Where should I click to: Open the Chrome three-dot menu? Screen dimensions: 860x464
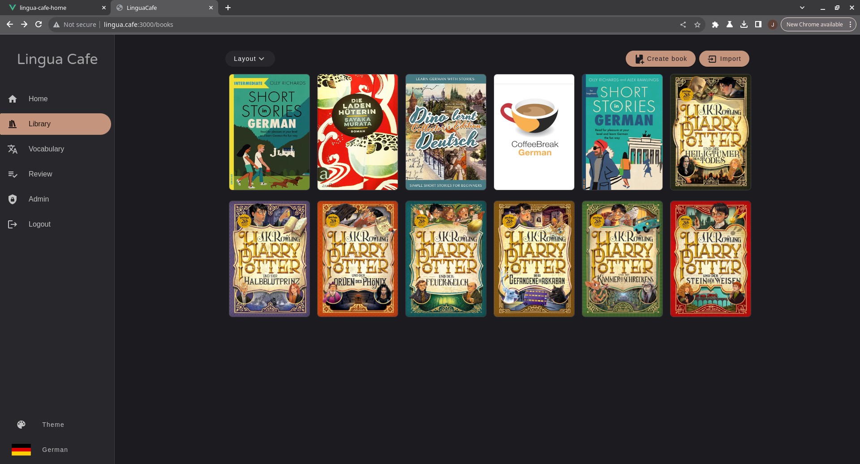point(850,25)
